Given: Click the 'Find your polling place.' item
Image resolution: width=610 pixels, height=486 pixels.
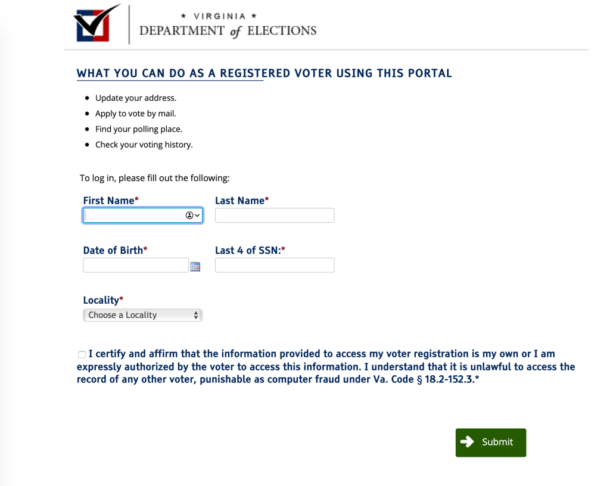Looking at the screenshot, I should point(139,129).
